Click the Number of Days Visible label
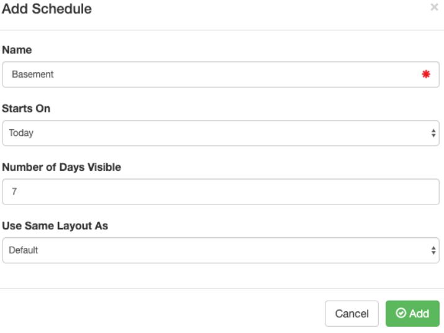Viewport: 444px width, 333px height. pos(61,167)
